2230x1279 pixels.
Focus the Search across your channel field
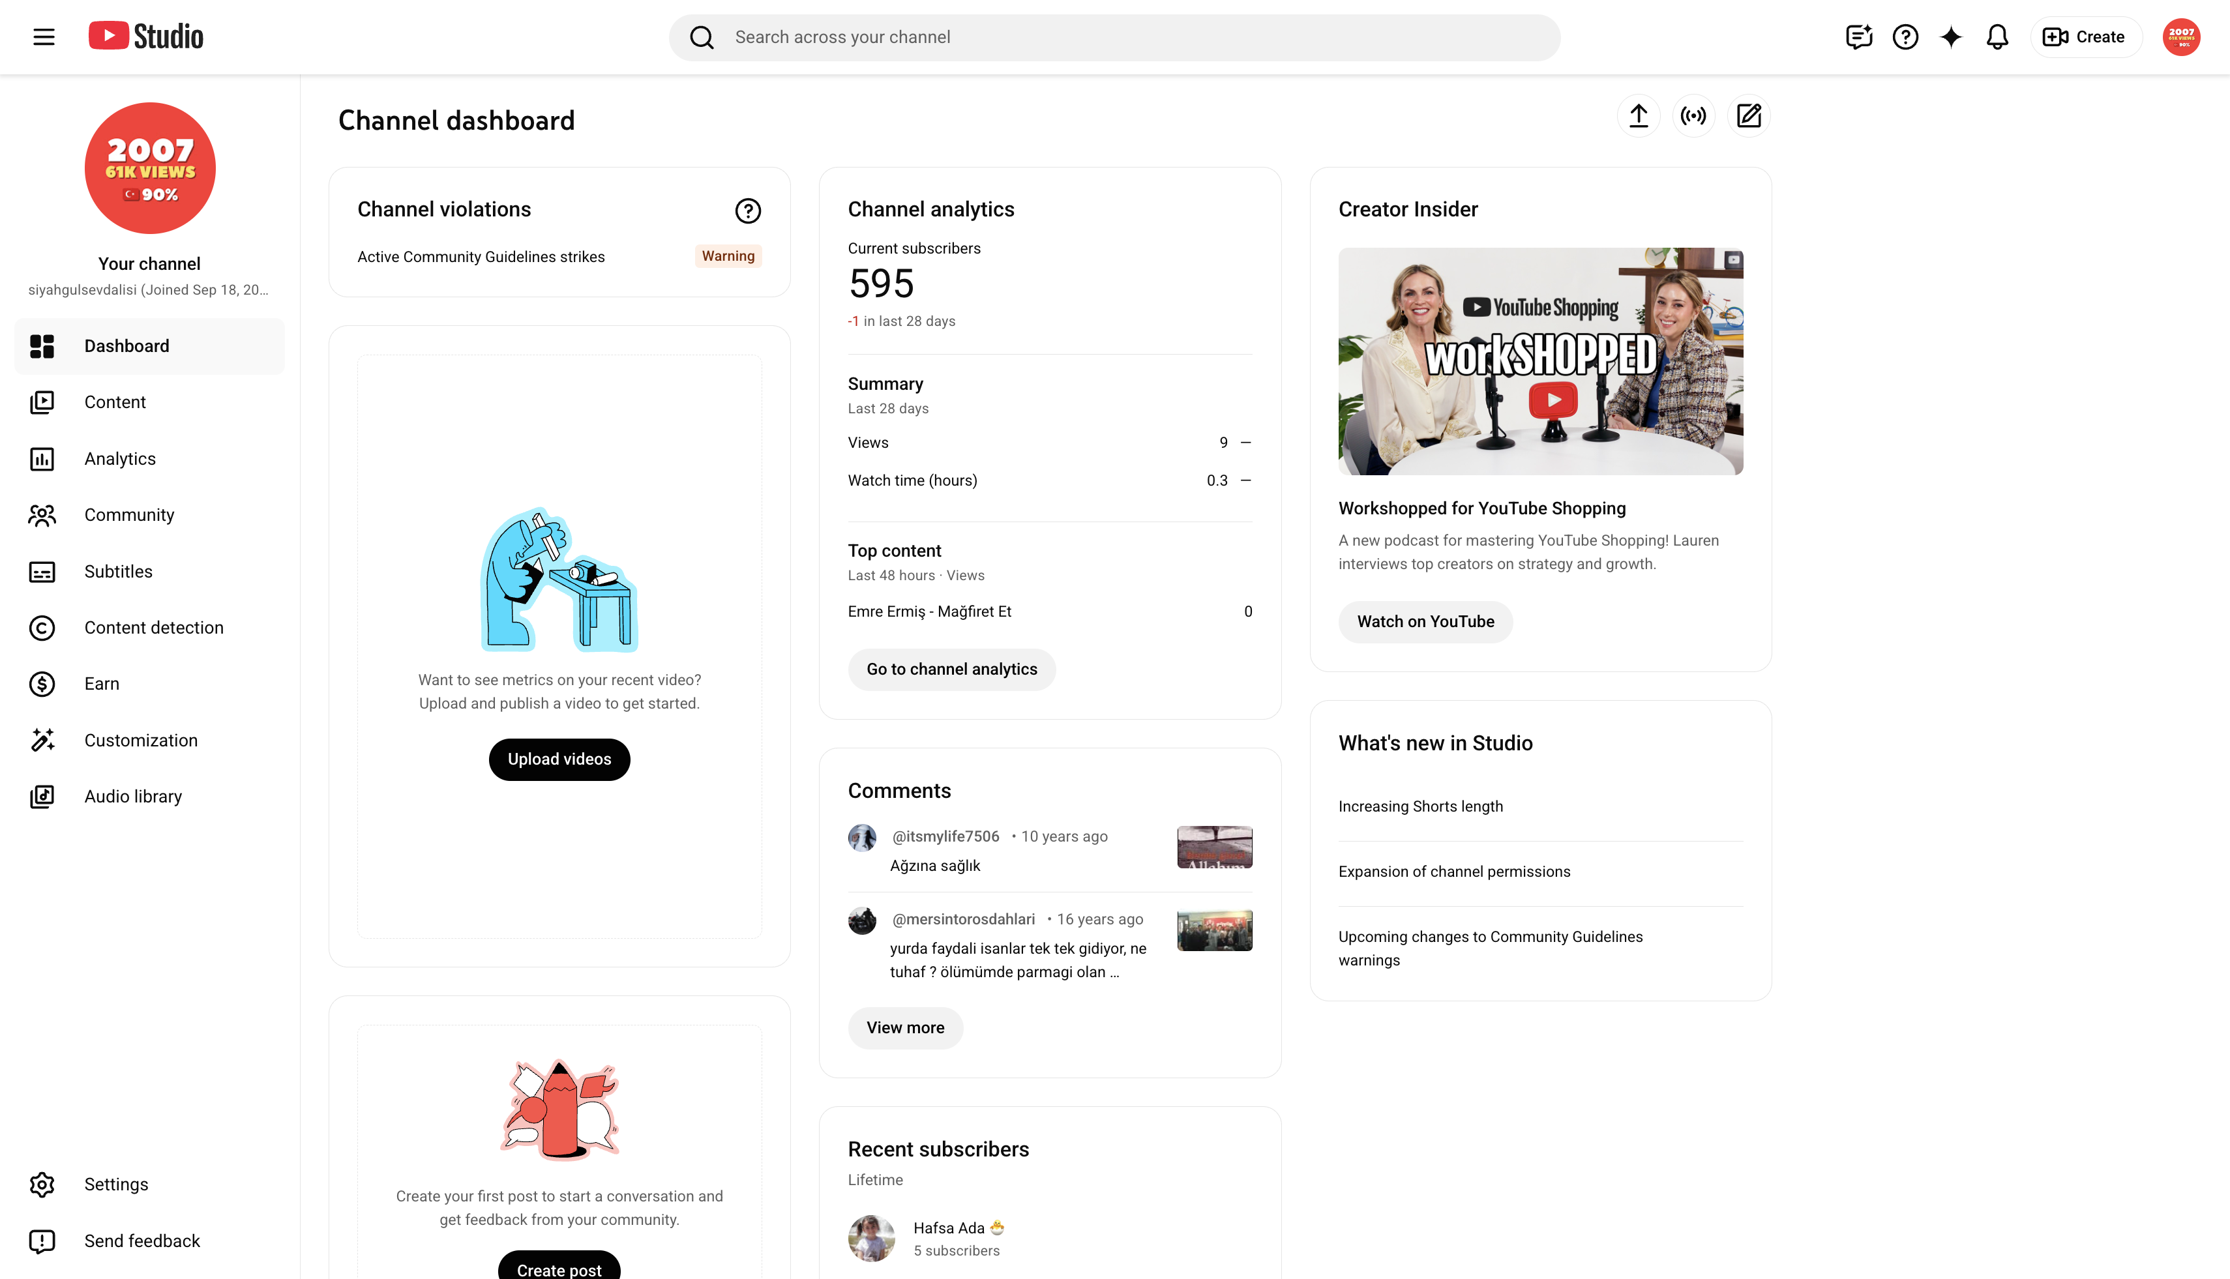point(1114,37)
